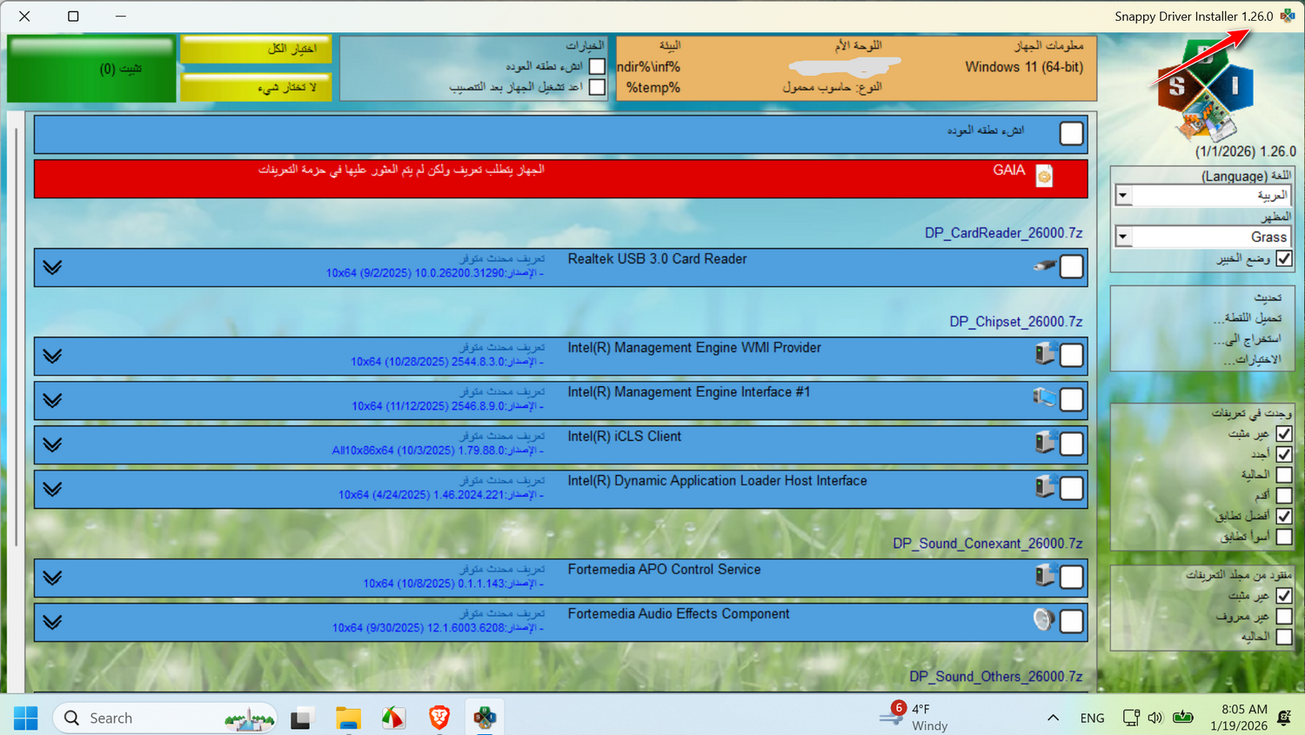
Task: Click the SDI cube logo
Action: click(1204, 92)
